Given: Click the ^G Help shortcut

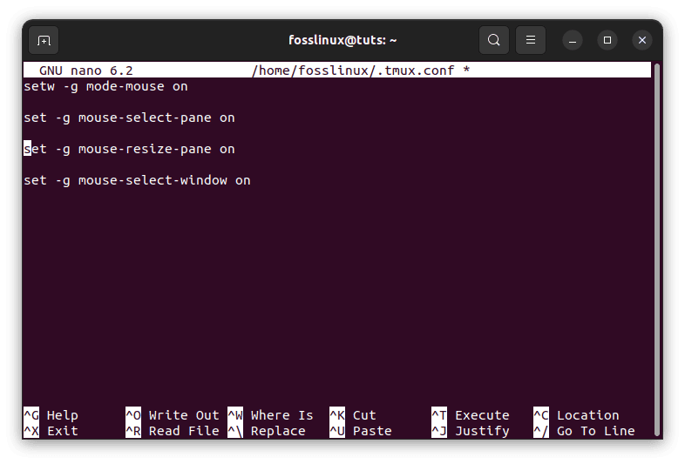Looking at the screenshot, I should click(51, 415).
